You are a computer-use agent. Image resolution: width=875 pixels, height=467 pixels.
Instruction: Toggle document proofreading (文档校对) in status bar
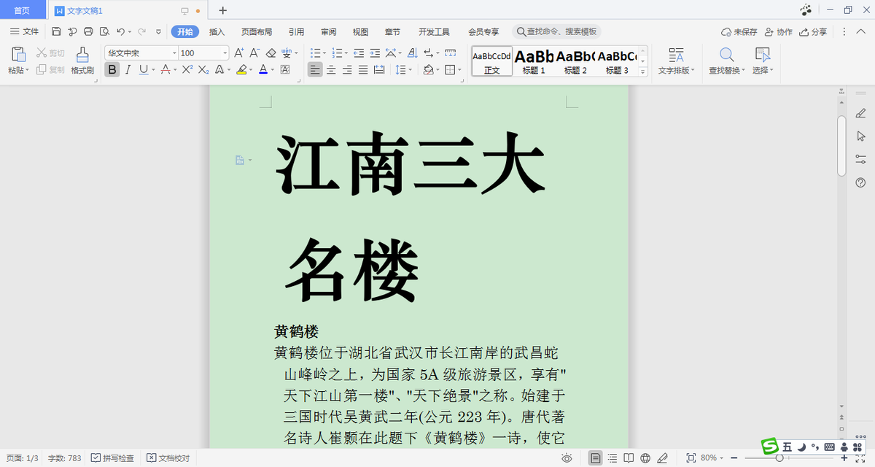[x=169, y=458]
